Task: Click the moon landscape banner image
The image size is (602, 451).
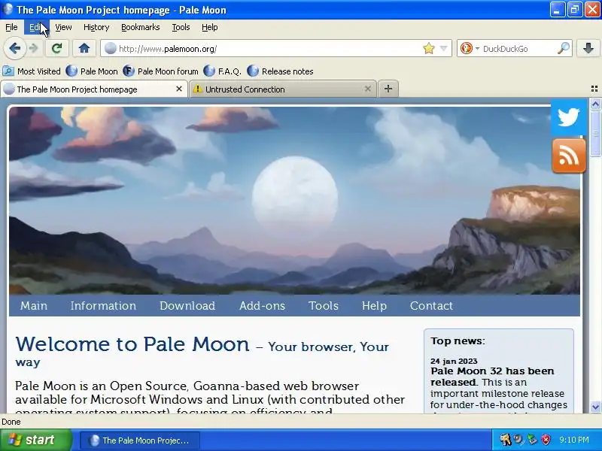Action: click(294, 201)
